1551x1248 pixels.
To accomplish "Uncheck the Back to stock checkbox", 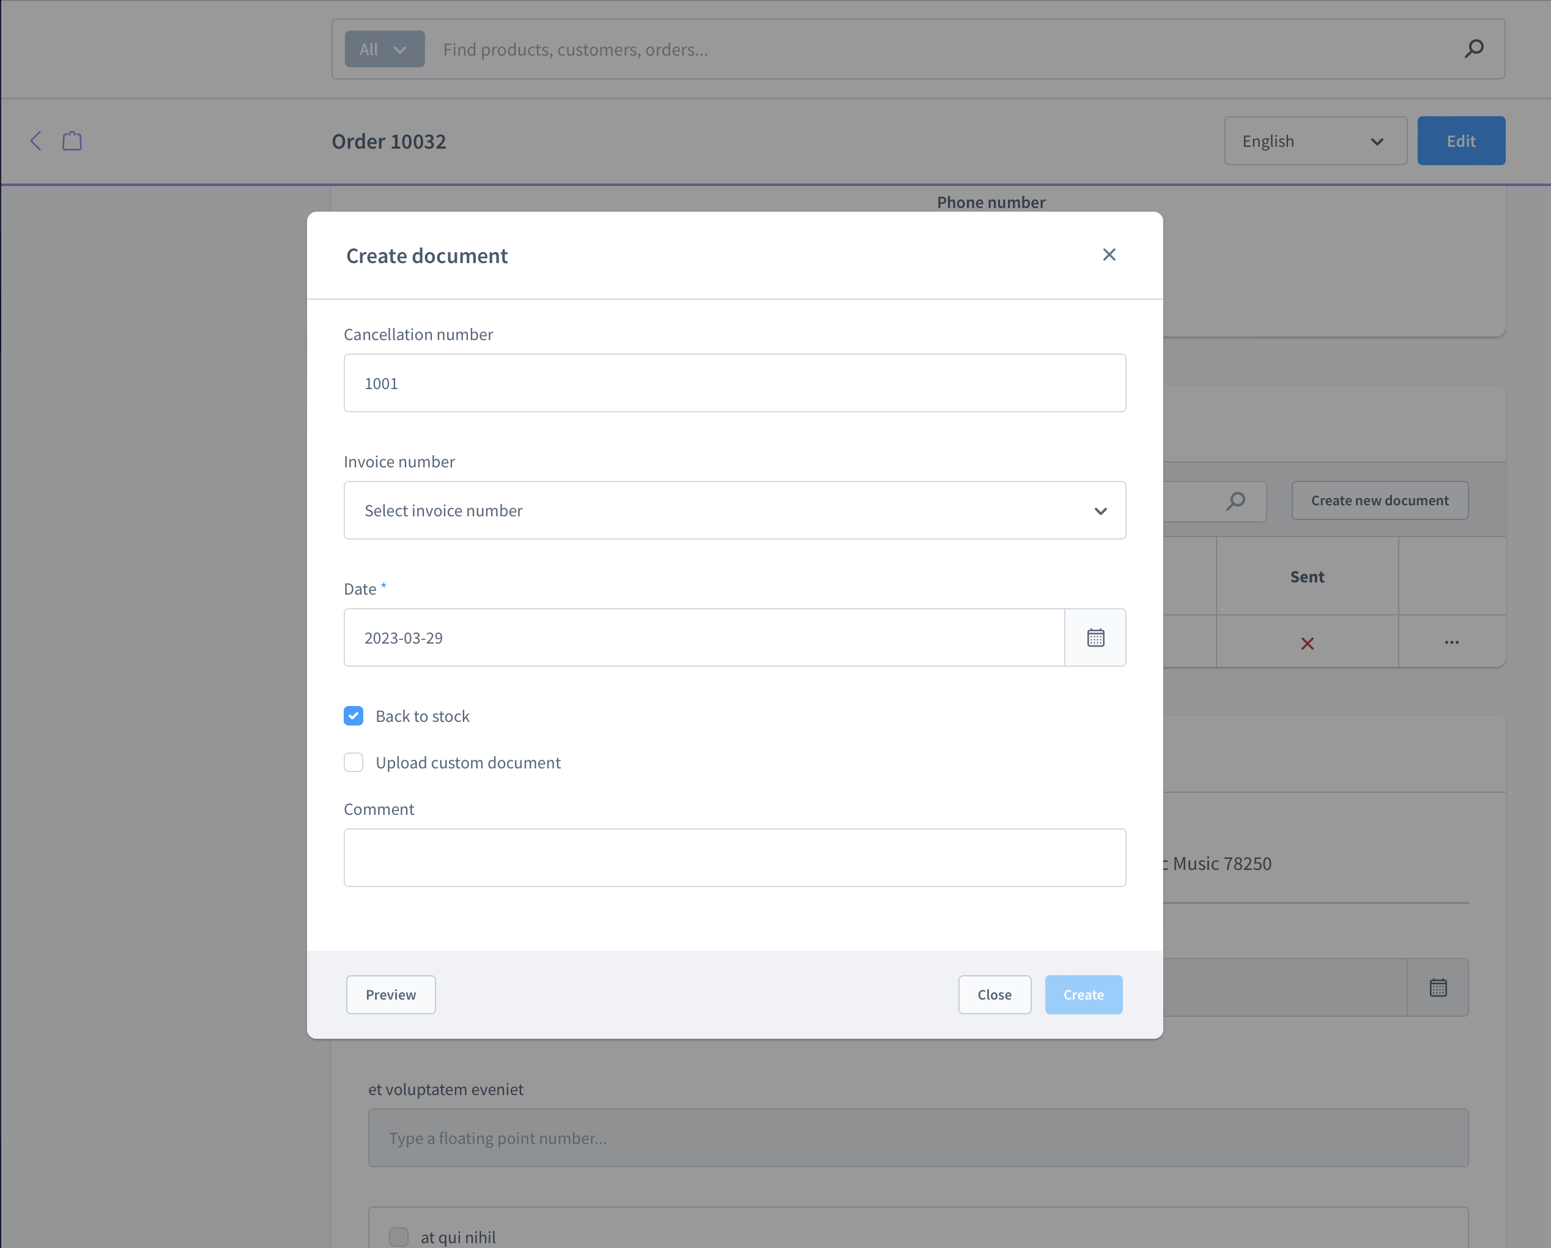I will pos(354,716).
